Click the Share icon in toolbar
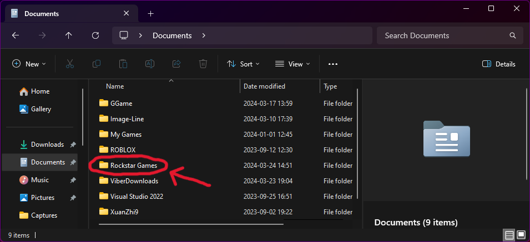 tap(176, 64)
